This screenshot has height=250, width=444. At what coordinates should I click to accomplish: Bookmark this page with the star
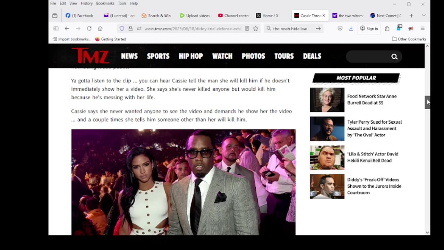[x=256, y=28]
